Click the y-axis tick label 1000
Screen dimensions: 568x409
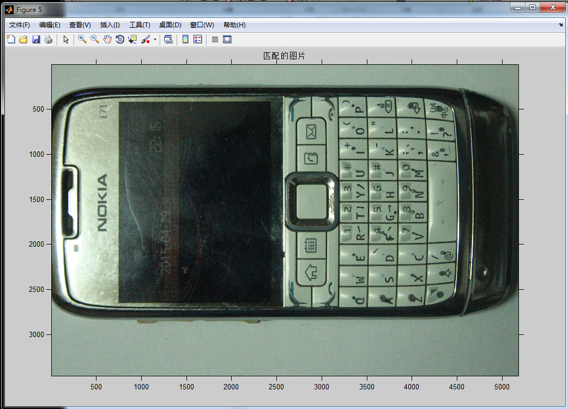[x=37, y=154]
